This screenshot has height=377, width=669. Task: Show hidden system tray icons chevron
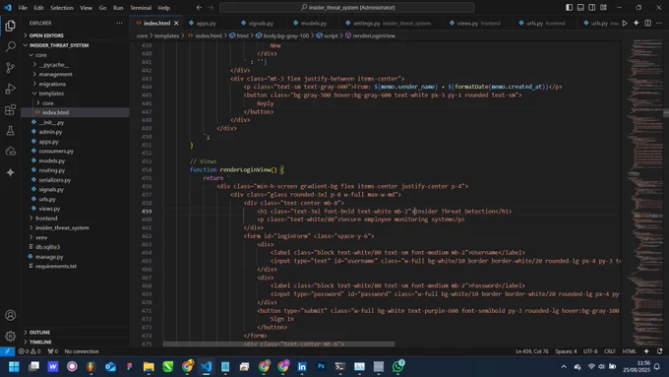[x=564, y=366]
